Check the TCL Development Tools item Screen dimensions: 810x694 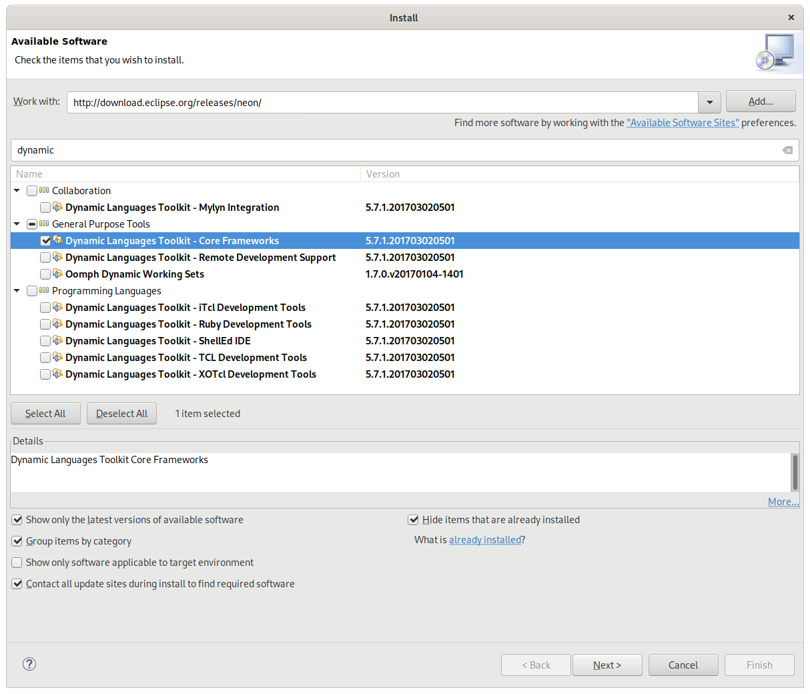click(45, 357)
